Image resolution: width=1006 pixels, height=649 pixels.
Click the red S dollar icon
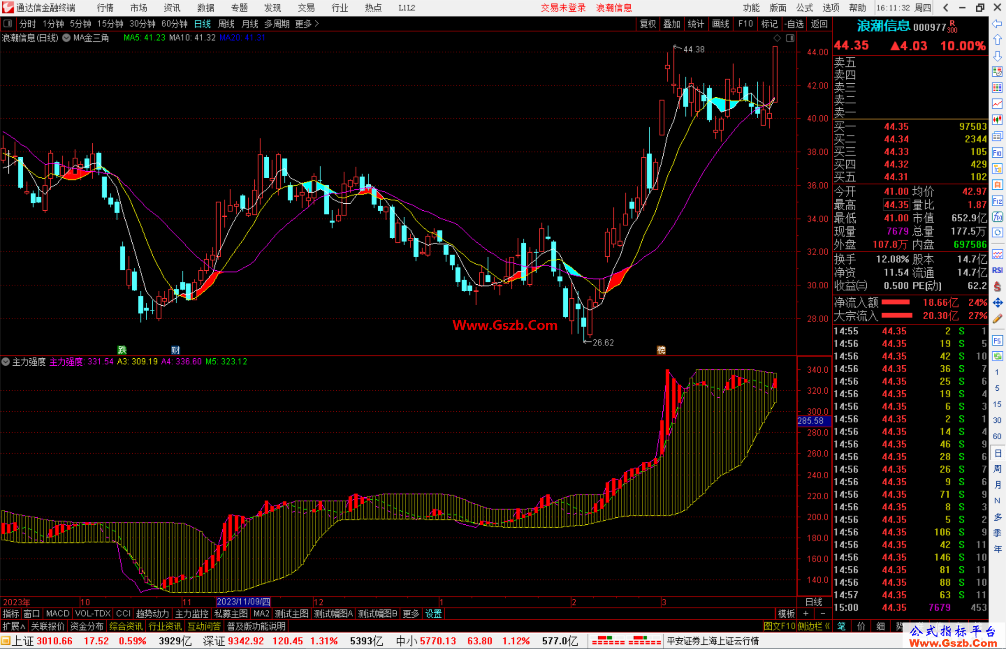click(997, 287)
